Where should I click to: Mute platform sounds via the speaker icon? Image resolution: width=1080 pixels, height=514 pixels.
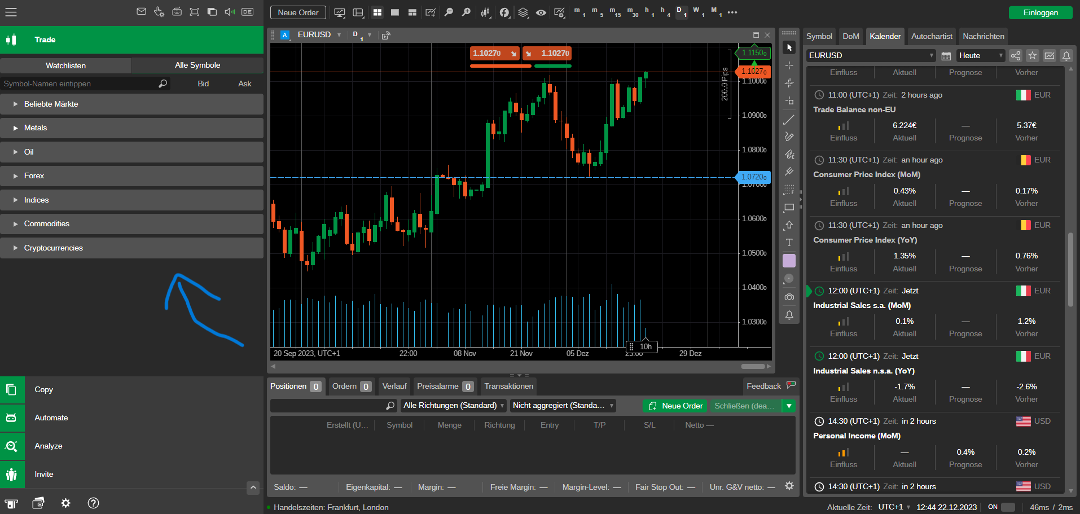(229, 11)
